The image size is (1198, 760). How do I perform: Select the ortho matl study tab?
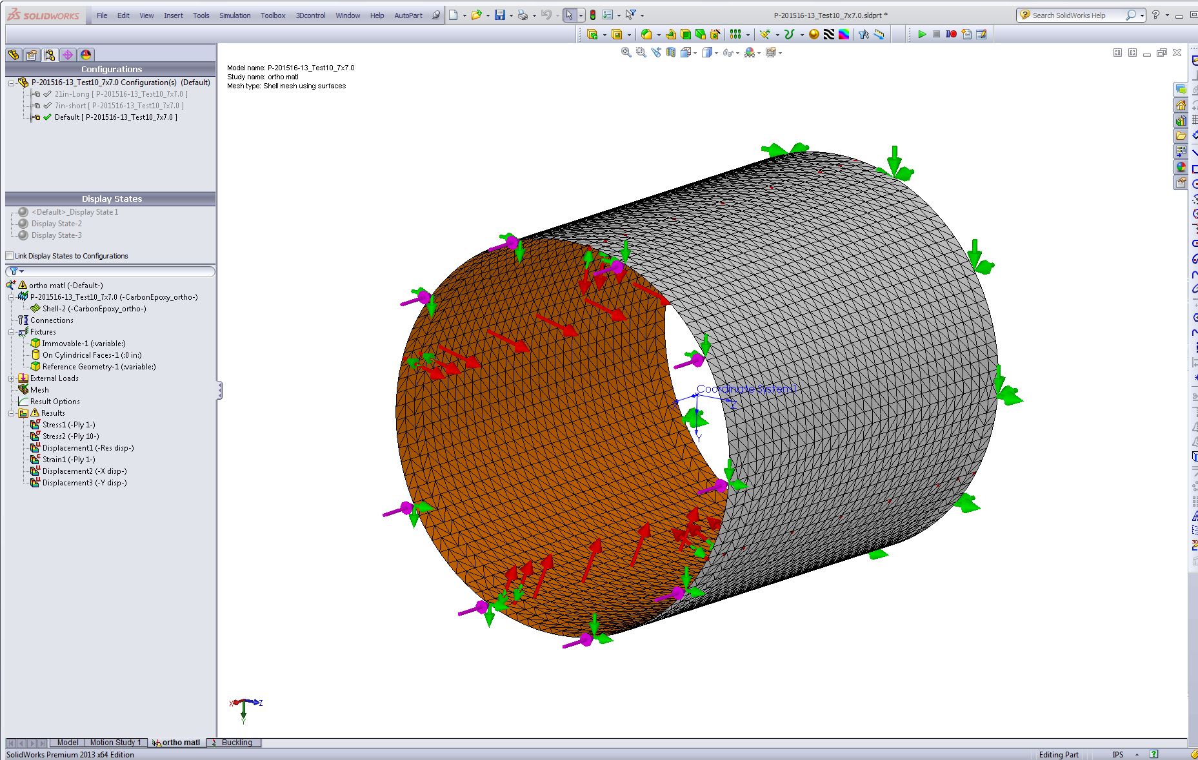[177, 743]
